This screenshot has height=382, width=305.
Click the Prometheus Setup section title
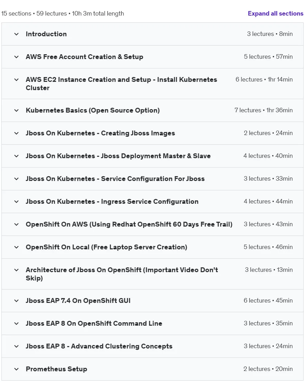(x=57, y=369)
